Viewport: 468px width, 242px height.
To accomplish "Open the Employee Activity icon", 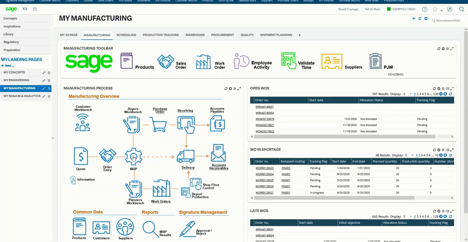I will point(241,61).
